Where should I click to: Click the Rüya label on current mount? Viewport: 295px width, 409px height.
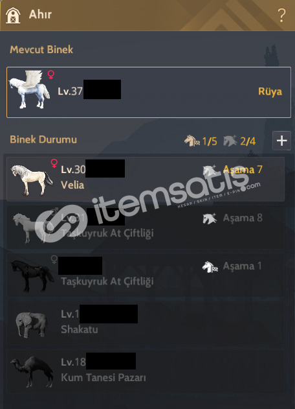point(270,91)
